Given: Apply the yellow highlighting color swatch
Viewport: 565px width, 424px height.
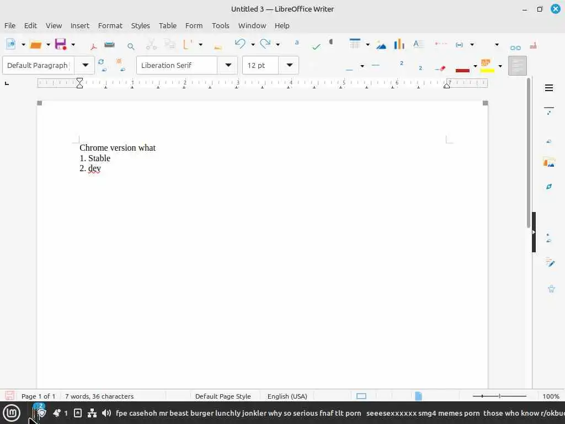Looking at the screenshot, I should coord(487,66).
